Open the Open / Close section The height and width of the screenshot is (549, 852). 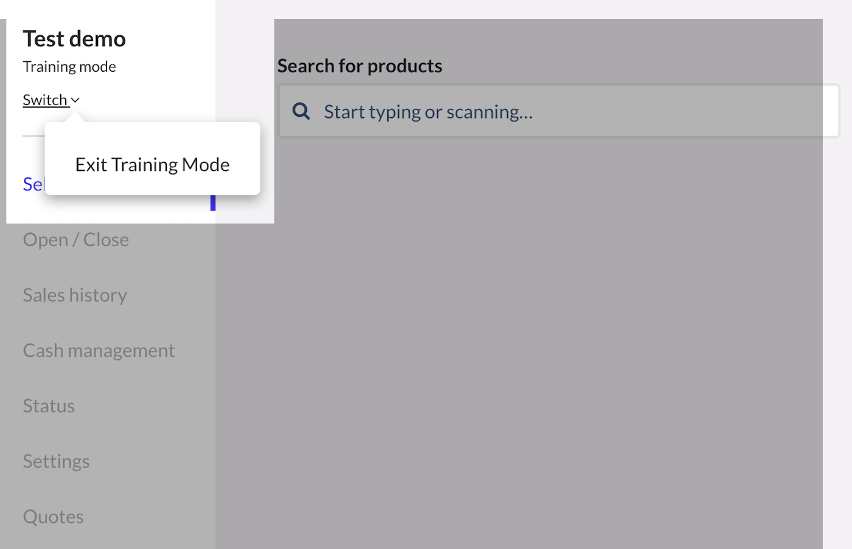click(76, 240)
